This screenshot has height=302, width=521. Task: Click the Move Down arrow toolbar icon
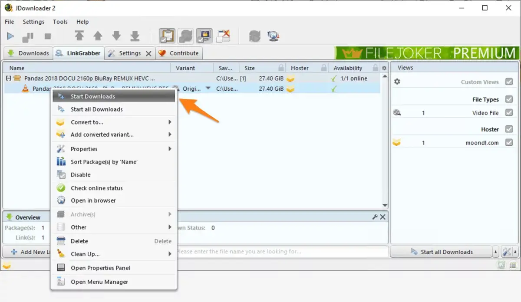click(116, 36)
